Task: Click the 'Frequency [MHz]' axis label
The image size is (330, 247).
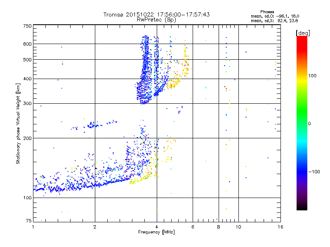Action: tap(156, 232)
